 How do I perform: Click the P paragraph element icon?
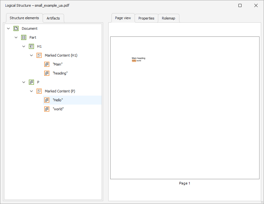tap(31, 82)
